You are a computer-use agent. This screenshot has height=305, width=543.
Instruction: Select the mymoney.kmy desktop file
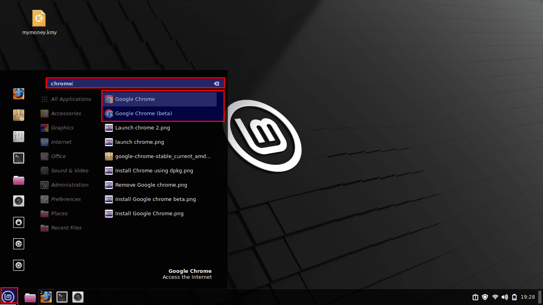pyautogui.click(x=39, y=22)
